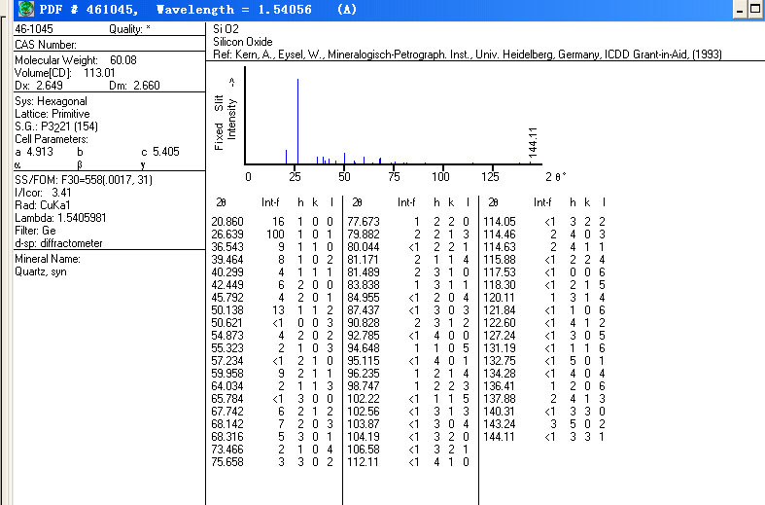The height and width of the screenshot is (505, 765).
Task: Minimize the PDF card window
Action: [x=740, y=10]
